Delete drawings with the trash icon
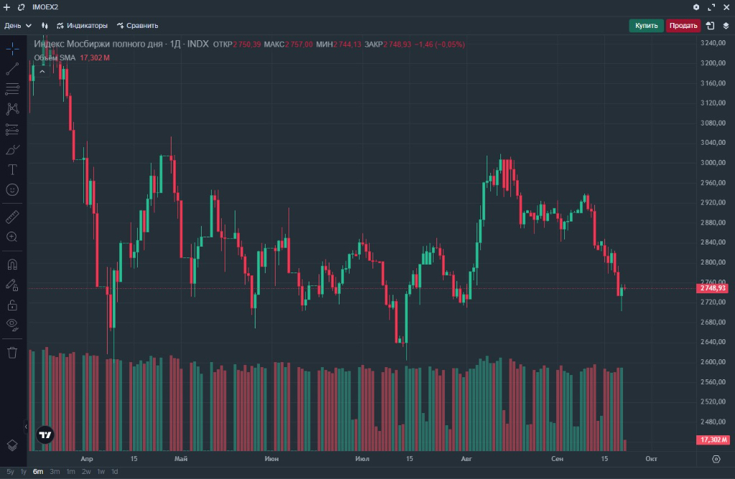Screen dimensions: 735x479 [12, 352]
